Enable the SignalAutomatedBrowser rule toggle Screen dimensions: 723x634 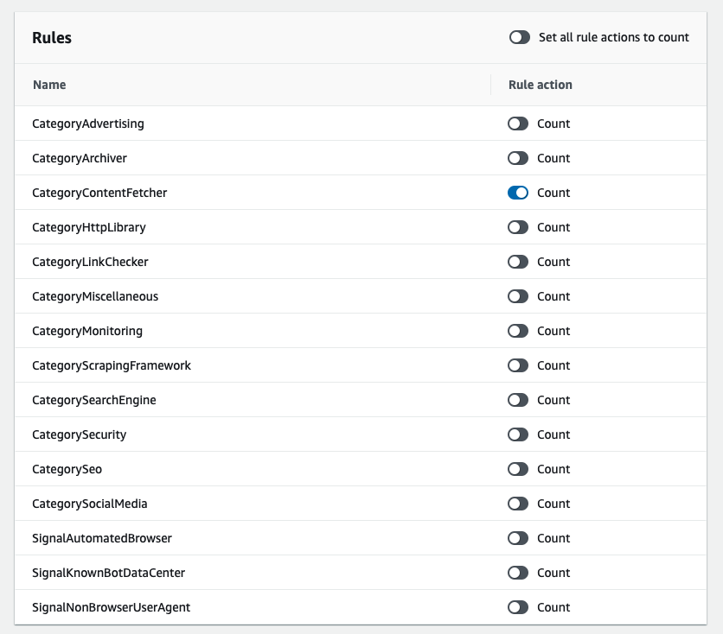coord(517,538)
